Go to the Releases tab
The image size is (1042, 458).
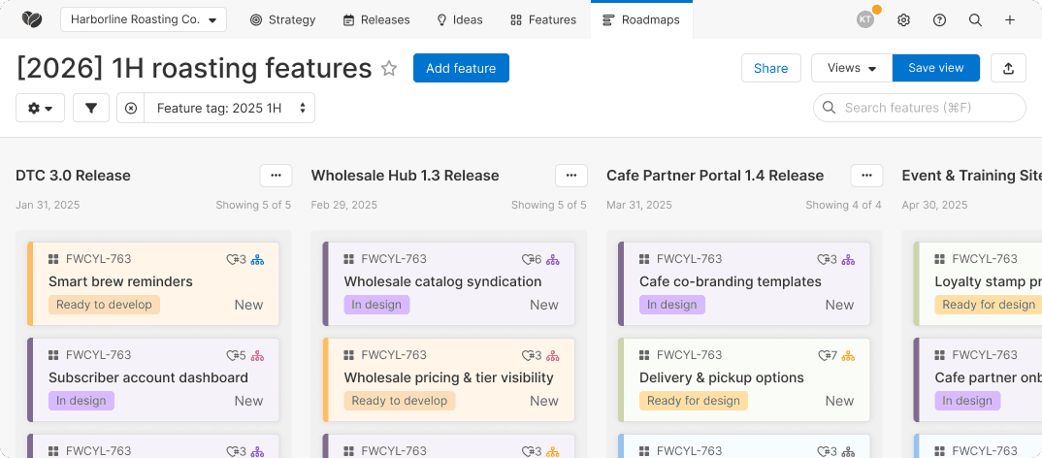click(x=376, y=19)
